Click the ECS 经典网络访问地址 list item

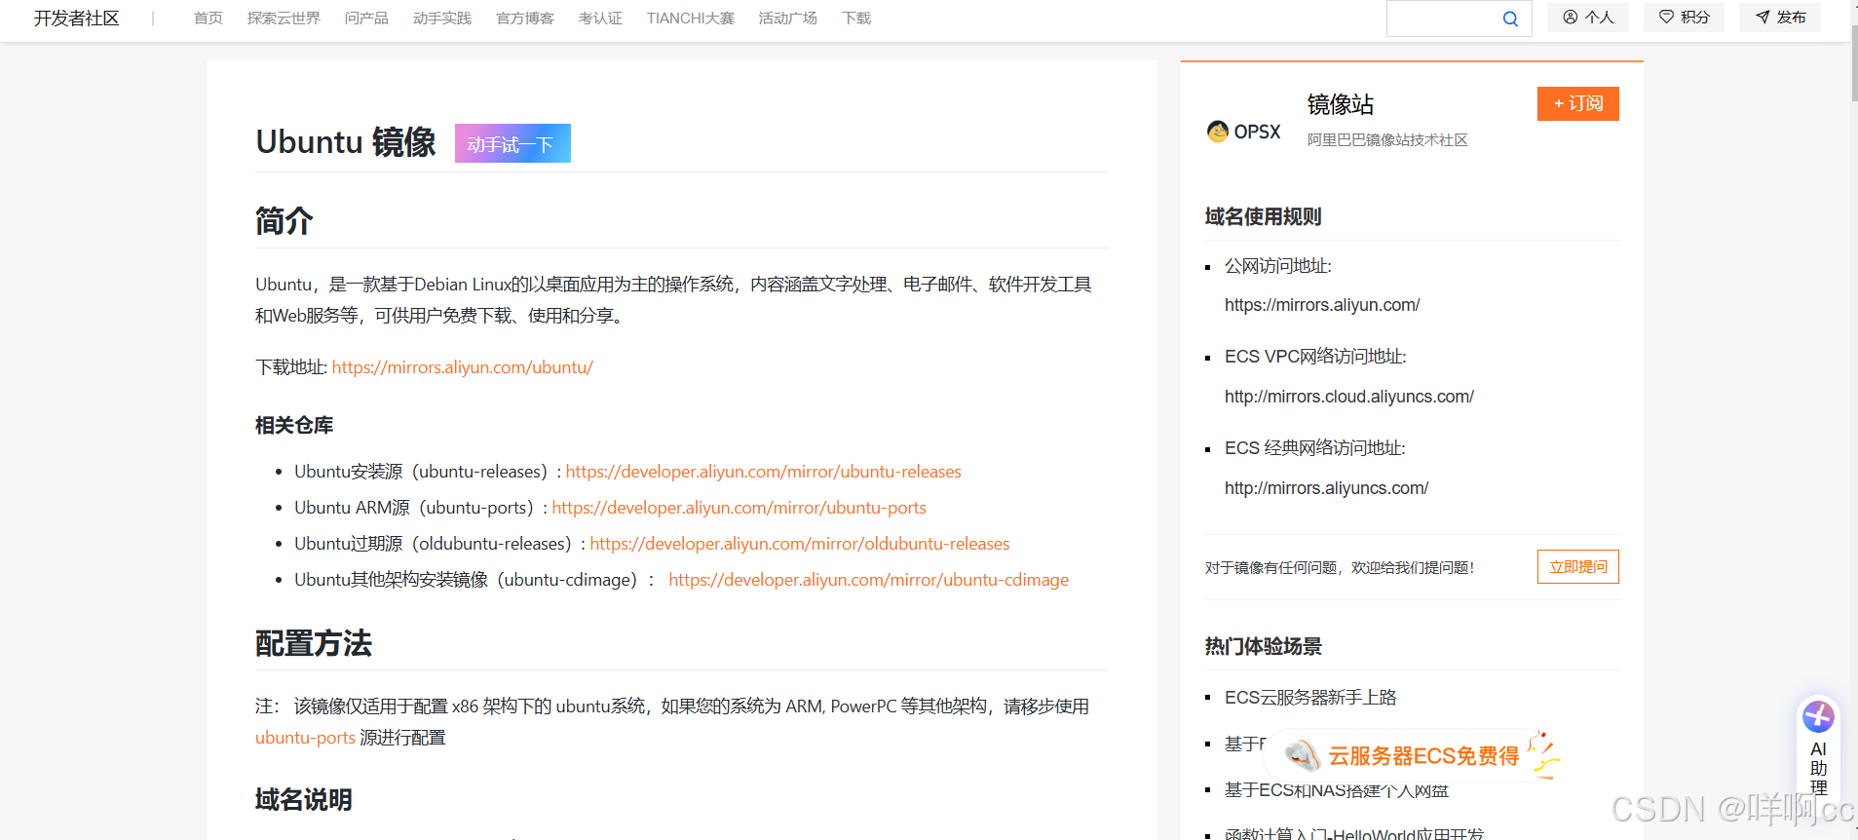click(x=1315, y=448)
